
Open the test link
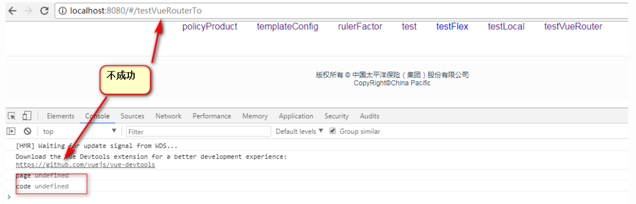tap(409, 27)
